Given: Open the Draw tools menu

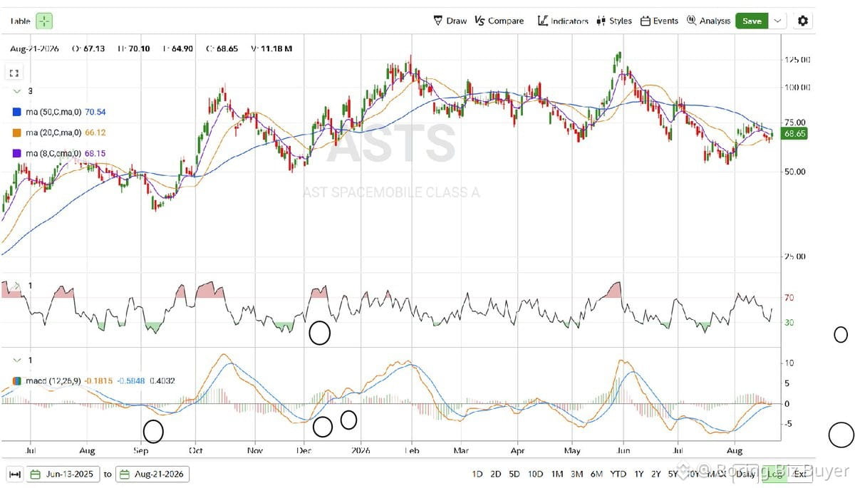Looking at the screenshot, I should click(x=450, y=21).
